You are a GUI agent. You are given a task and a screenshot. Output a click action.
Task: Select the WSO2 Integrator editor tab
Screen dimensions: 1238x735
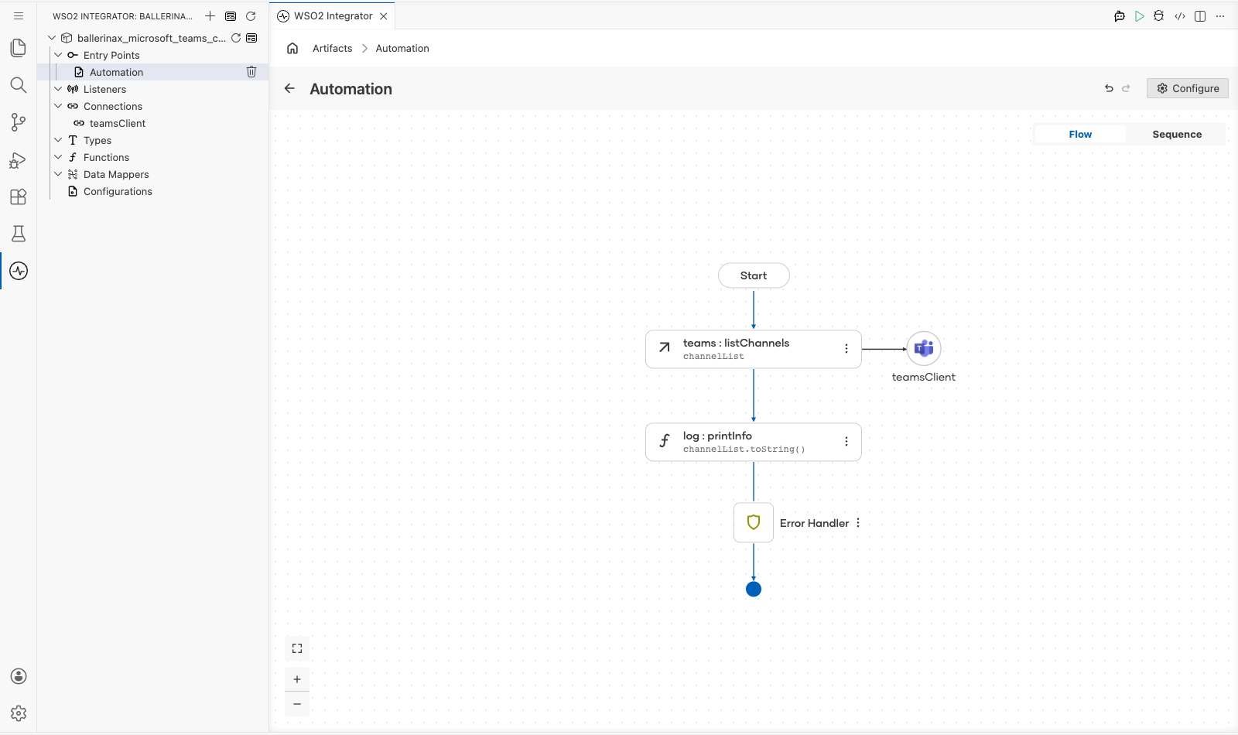tap(333, 15)
